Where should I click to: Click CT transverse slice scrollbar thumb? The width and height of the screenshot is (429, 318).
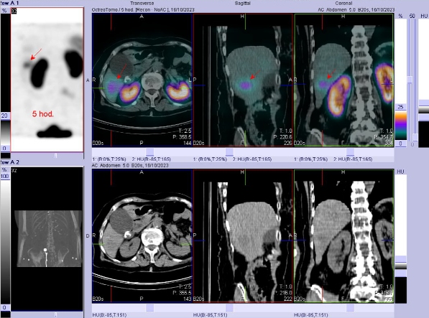pyautogui.click(x=149, y=308)
